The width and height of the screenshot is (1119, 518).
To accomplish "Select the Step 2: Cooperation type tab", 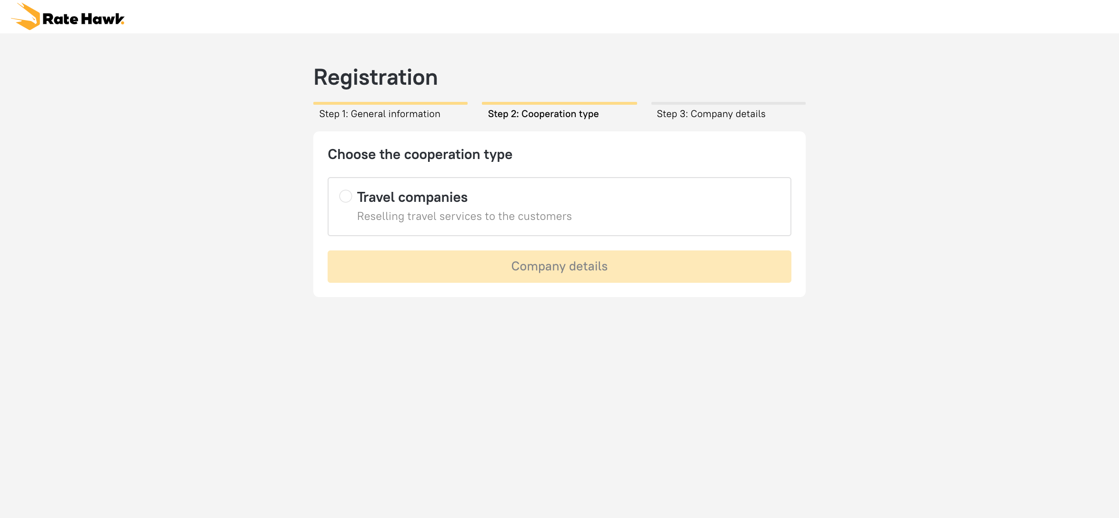I will tap(543, 114).
